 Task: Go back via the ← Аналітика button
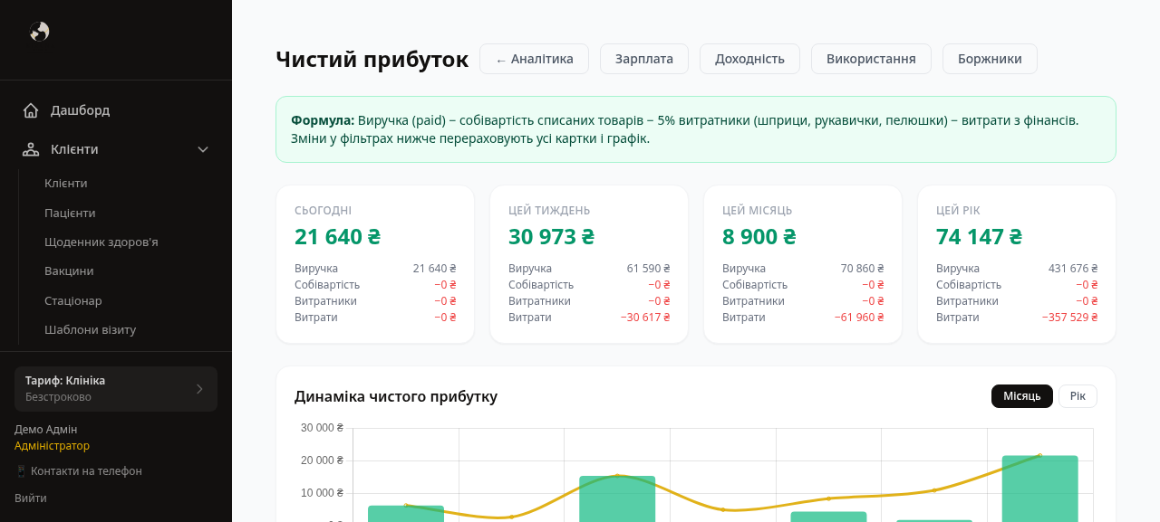534,59
